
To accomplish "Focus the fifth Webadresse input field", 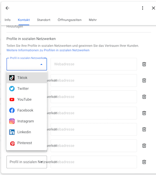I will [x=94, y=129].
